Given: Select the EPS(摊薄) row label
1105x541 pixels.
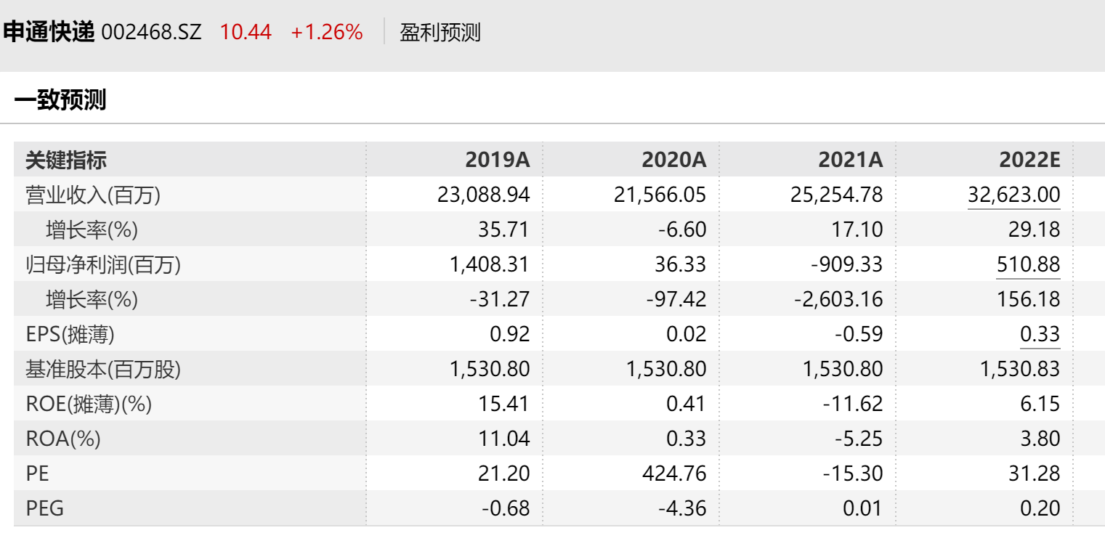Looking at the screenshot, I should click(70, 334).
